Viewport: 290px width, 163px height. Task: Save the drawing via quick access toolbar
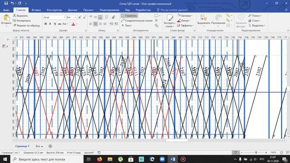pyautogui.click(x=6, y=3)
